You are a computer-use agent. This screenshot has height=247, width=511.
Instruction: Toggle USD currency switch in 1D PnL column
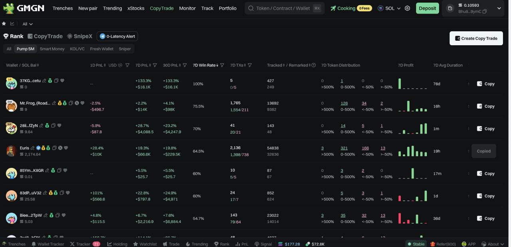click(120, 65)
